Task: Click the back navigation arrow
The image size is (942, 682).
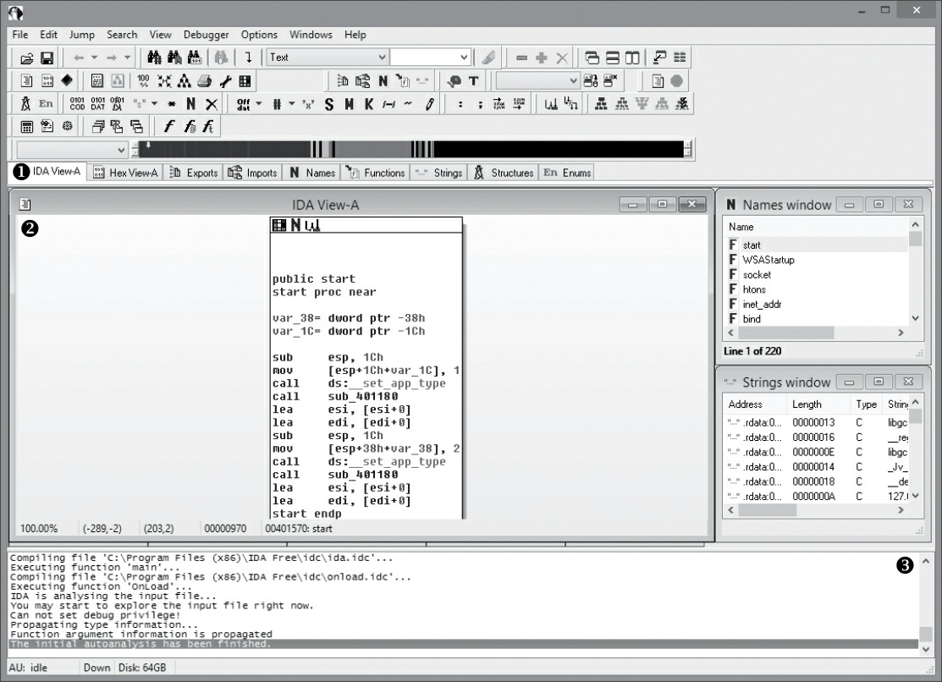Action: point(78,58)
